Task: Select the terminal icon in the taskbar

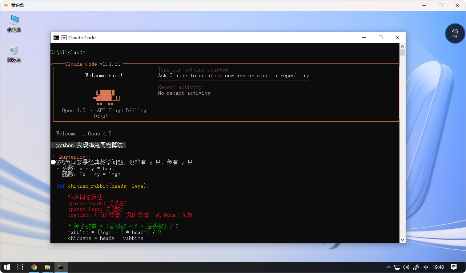Action: coord(61,267)
